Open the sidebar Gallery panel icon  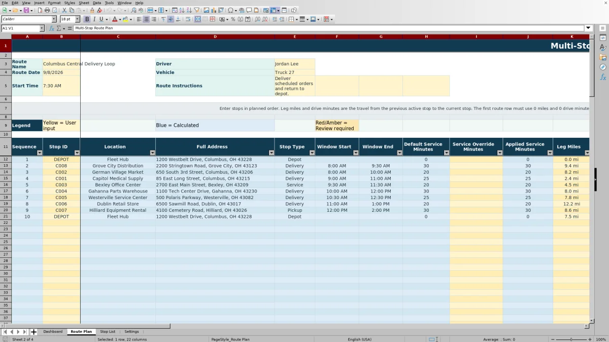coord(603,57)
